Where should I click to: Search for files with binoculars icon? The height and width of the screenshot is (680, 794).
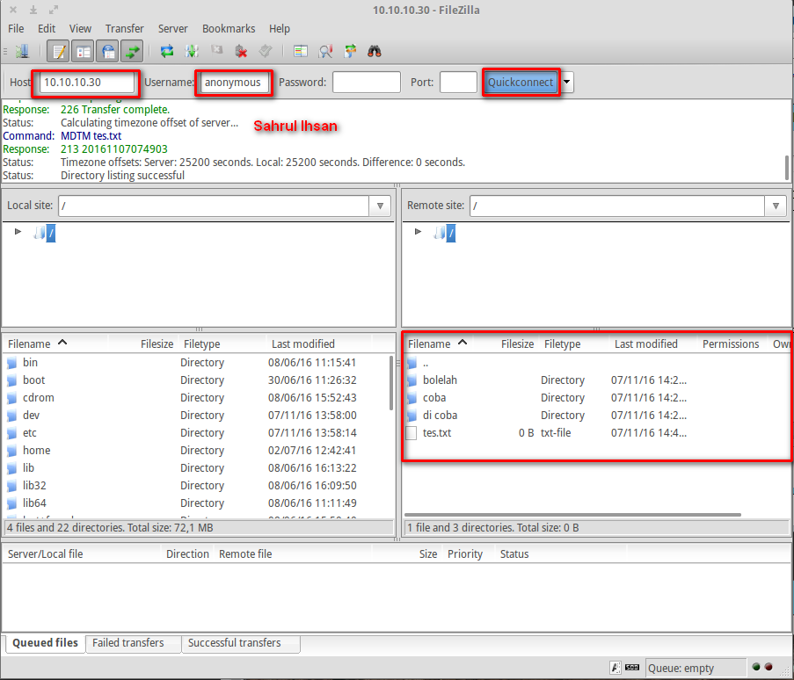[x=375, y=51]
